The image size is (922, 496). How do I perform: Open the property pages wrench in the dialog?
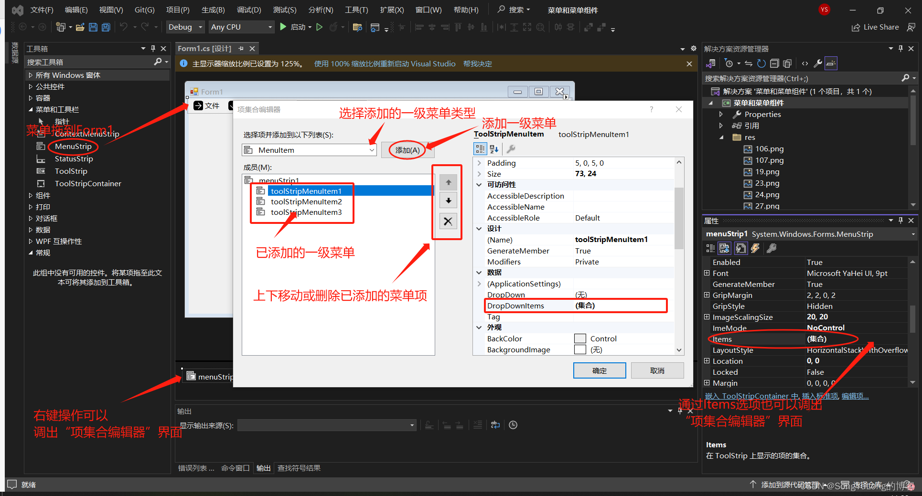(x=511, y=149)
